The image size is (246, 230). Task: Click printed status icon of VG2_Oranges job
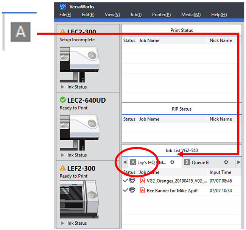132,180
